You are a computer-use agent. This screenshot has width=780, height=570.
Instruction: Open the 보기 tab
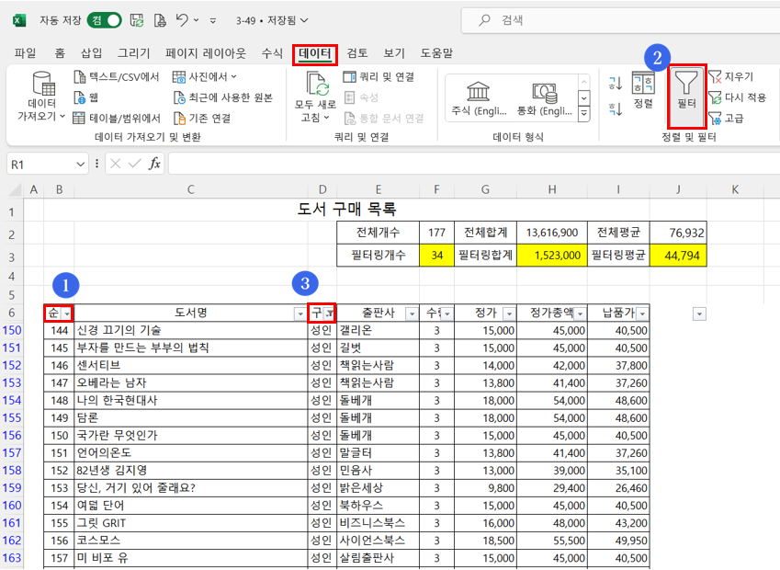(394, 53)
